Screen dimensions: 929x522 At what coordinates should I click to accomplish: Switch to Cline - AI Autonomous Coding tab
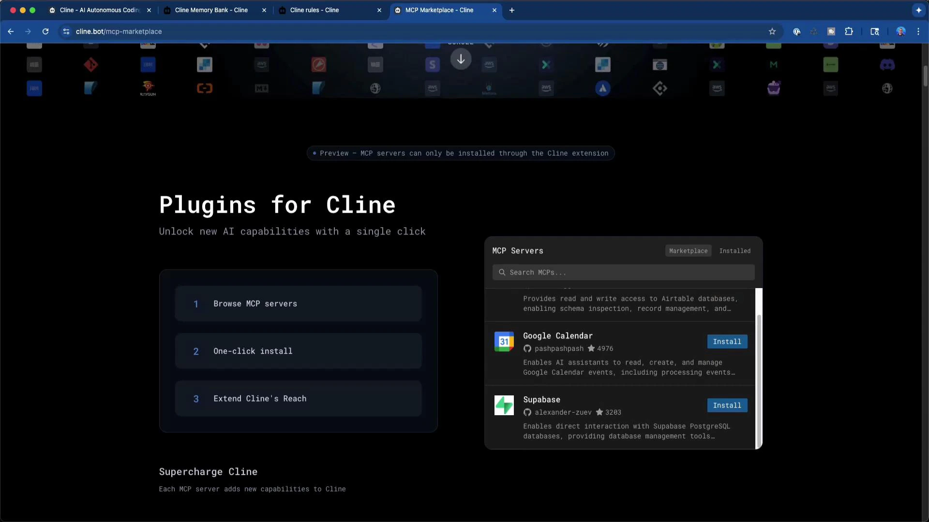point(99,10)
